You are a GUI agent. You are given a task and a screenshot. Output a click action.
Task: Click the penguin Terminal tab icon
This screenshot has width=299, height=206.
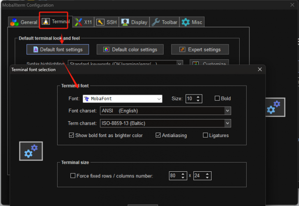pyautogui.click(x=46, y=22)
